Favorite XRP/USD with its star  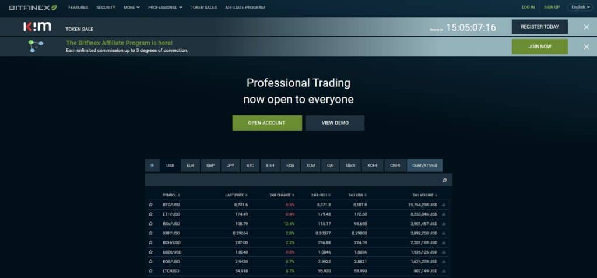[x=151, y=233]
